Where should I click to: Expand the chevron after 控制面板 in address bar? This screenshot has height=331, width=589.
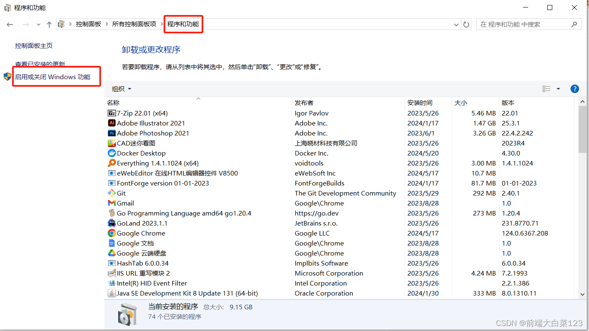click(107, 25)
